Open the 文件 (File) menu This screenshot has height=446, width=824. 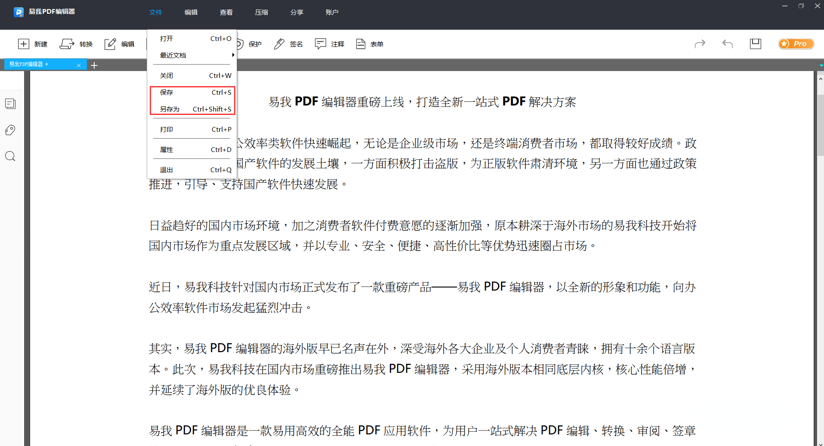click(x=156, y=12)
